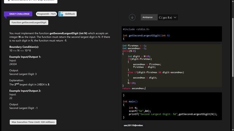Viewport: 234px width, 131px height.
Task: Click the example input value 24324
Action: (13, 64)
